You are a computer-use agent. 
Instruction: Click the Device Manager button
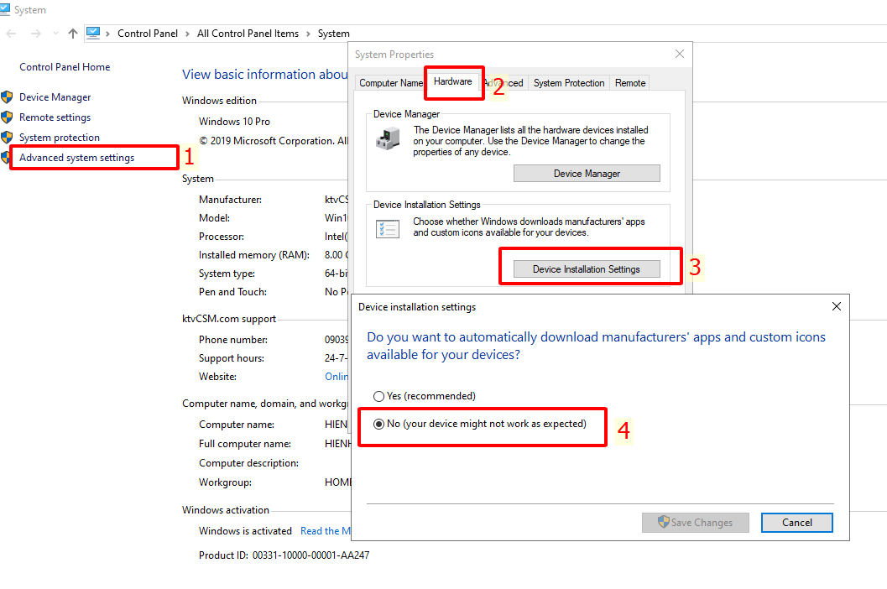[x=587, y=174]
